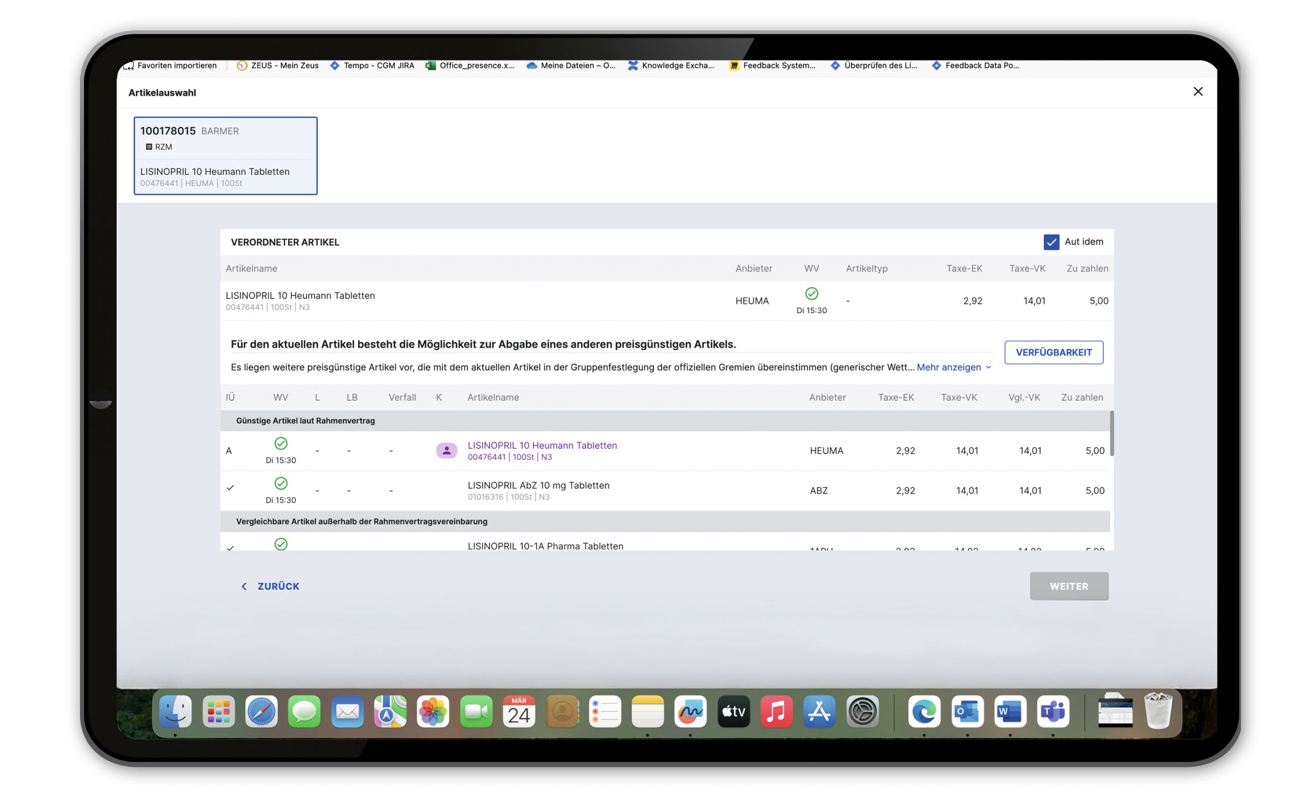Open Calendar from the dock
This screenshot has width=1304, height=806.
519,712
